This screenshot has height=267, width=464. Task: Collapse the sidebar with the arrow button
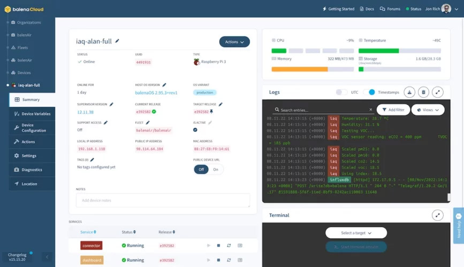click(47, 257)
